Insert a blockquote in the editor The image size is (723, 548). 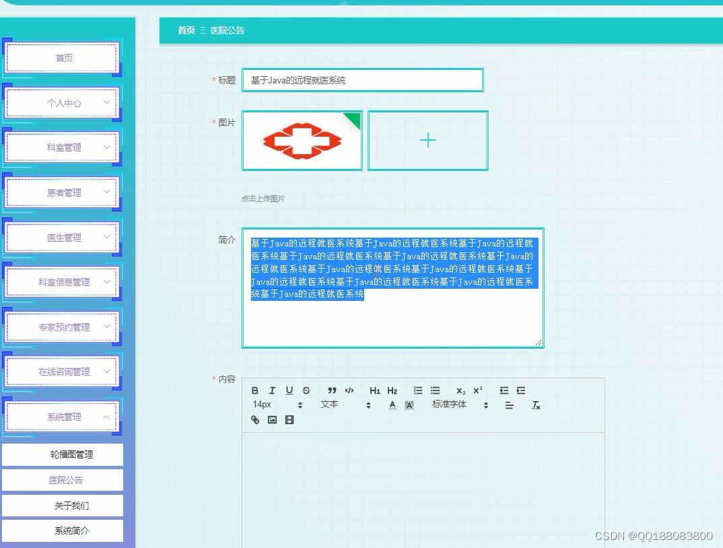[331, 390]
